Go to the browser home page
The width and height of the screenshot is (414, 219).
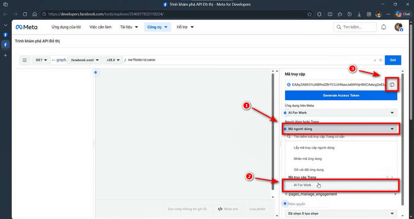click(34, 14)
